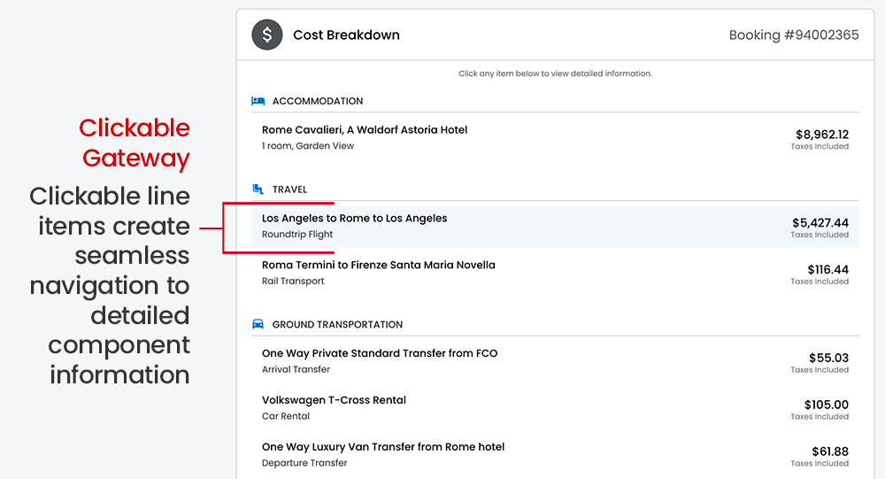The width and height of the screenshot is (885, 479).
Task: Click the TRAVEL section header label
Action: tap(289, 189)
